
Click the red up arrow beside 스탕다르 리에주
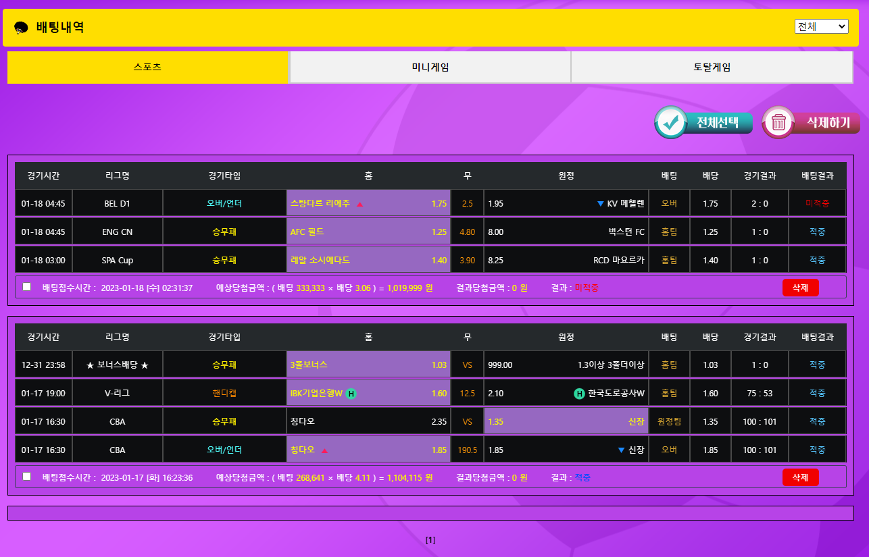tap(359, 204)
